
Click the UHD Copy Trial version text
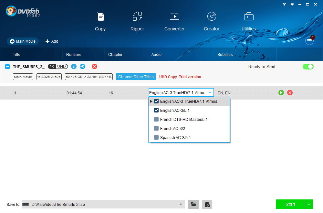(180, 77)
